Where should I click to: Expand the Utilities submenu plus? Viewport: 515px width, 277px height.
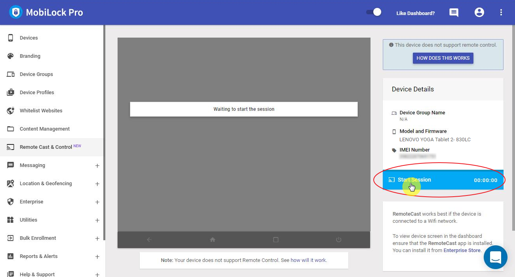97,220
